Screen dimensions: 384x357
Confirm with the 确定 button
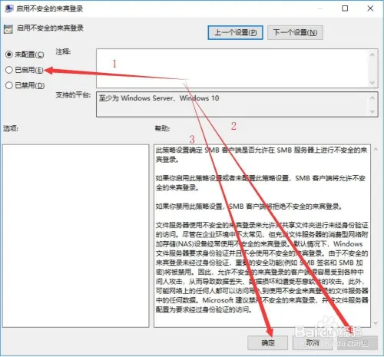[x=267, y=342]
